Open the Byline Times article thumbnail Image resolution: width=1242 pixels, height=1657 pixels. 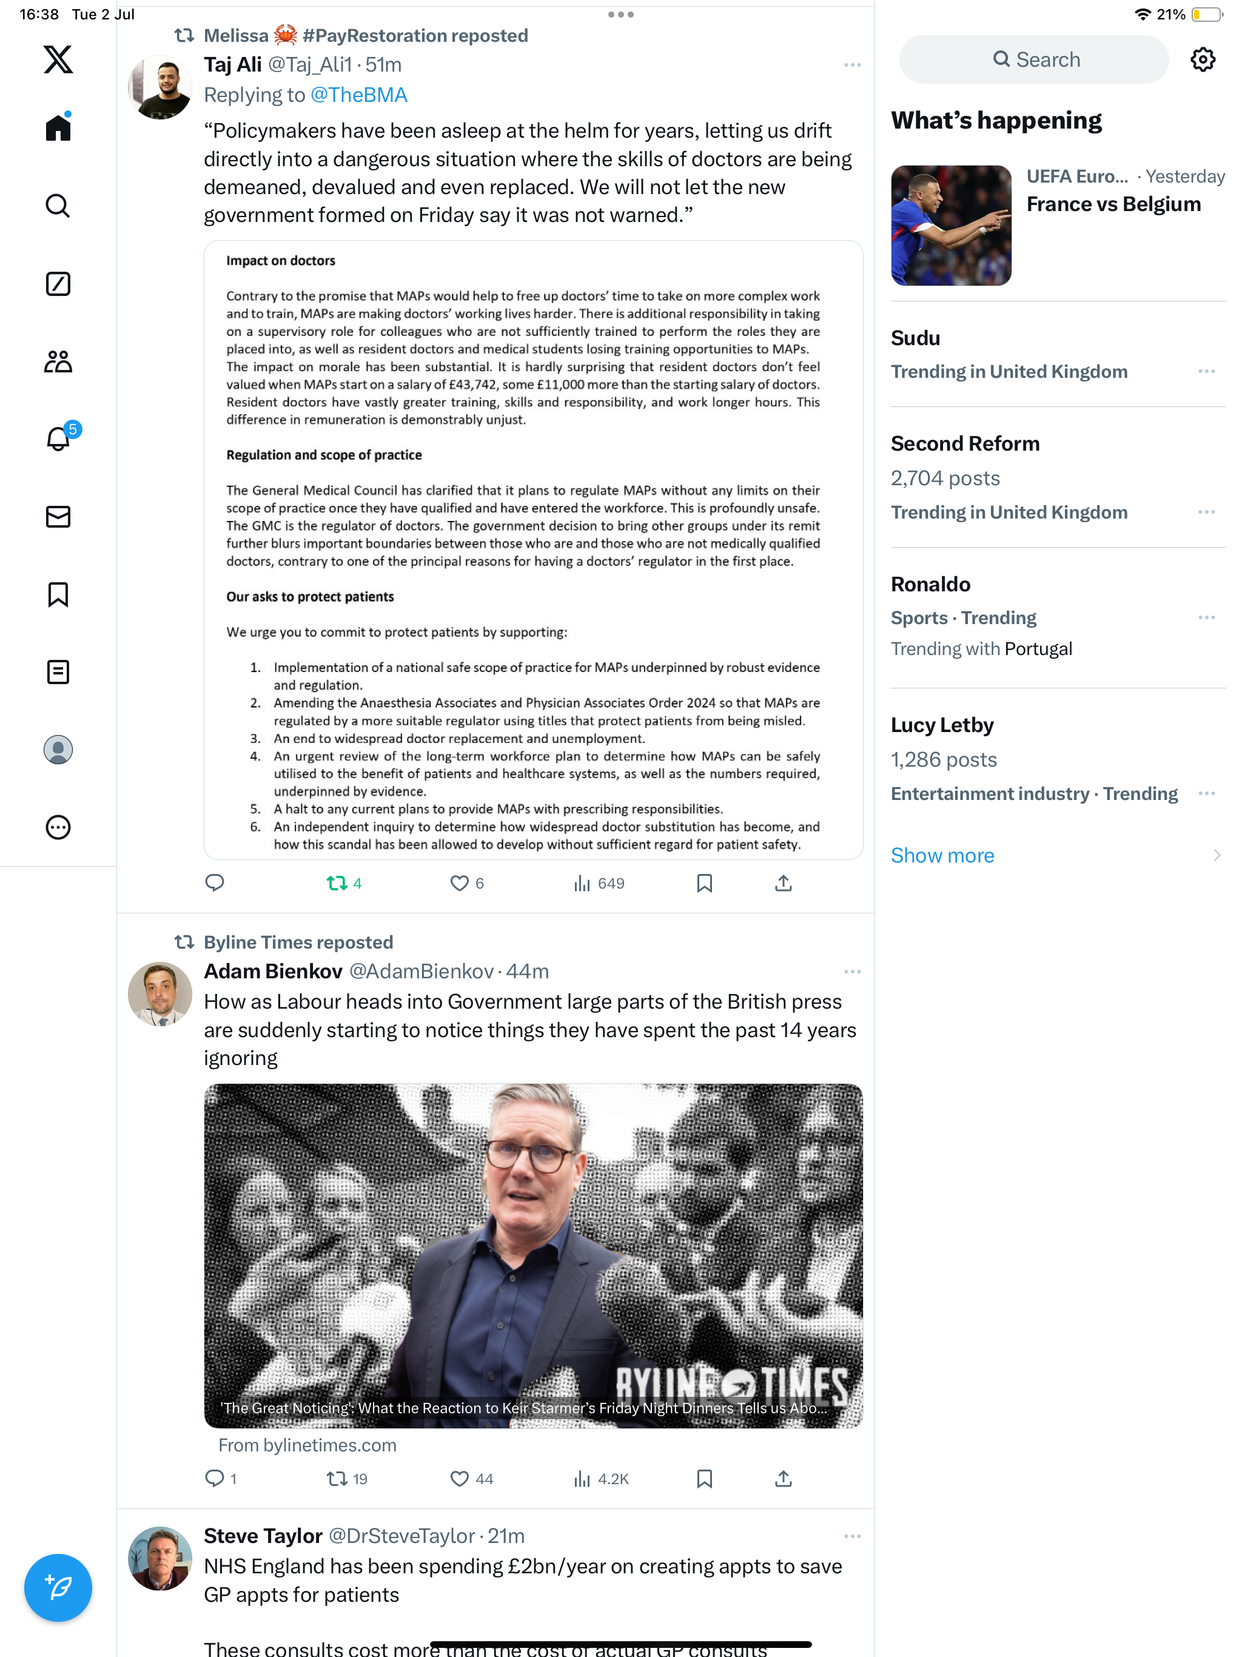(x=533, y=1255)
